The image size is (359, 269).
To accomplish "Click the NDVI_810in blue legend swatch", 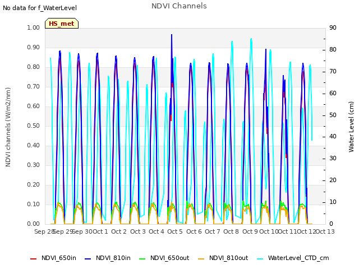I will coord(88,259).
